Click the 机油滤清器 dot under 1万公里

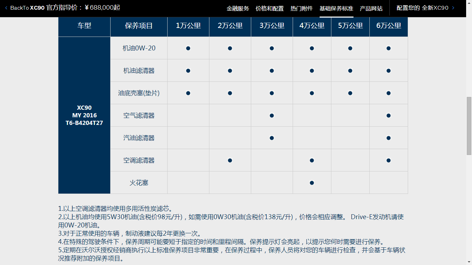188,71
